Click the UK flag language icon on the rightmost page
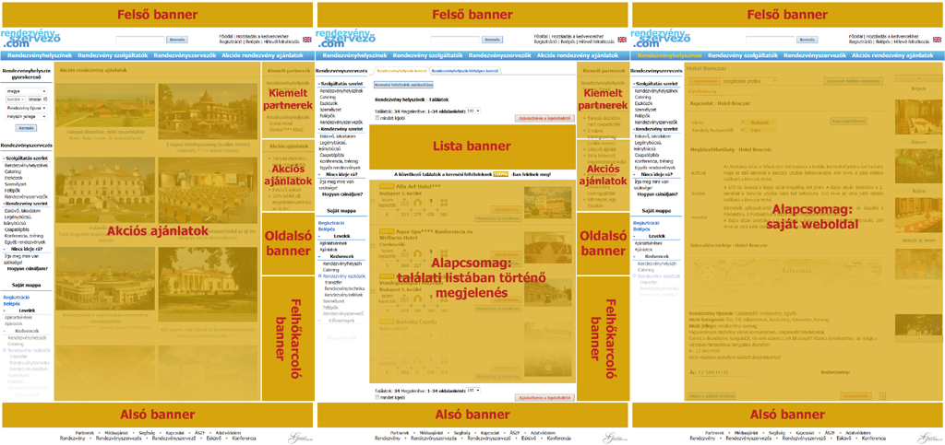945x445 pixels. [x=937, y=40]
